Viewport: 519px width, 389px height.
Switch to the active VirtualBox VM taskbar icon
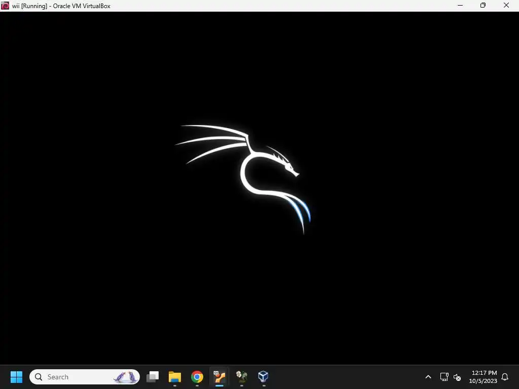219,377
